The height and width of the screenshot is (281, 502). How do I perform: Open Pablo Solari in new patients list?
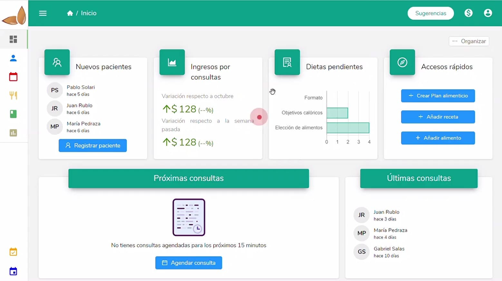(81, 87)
